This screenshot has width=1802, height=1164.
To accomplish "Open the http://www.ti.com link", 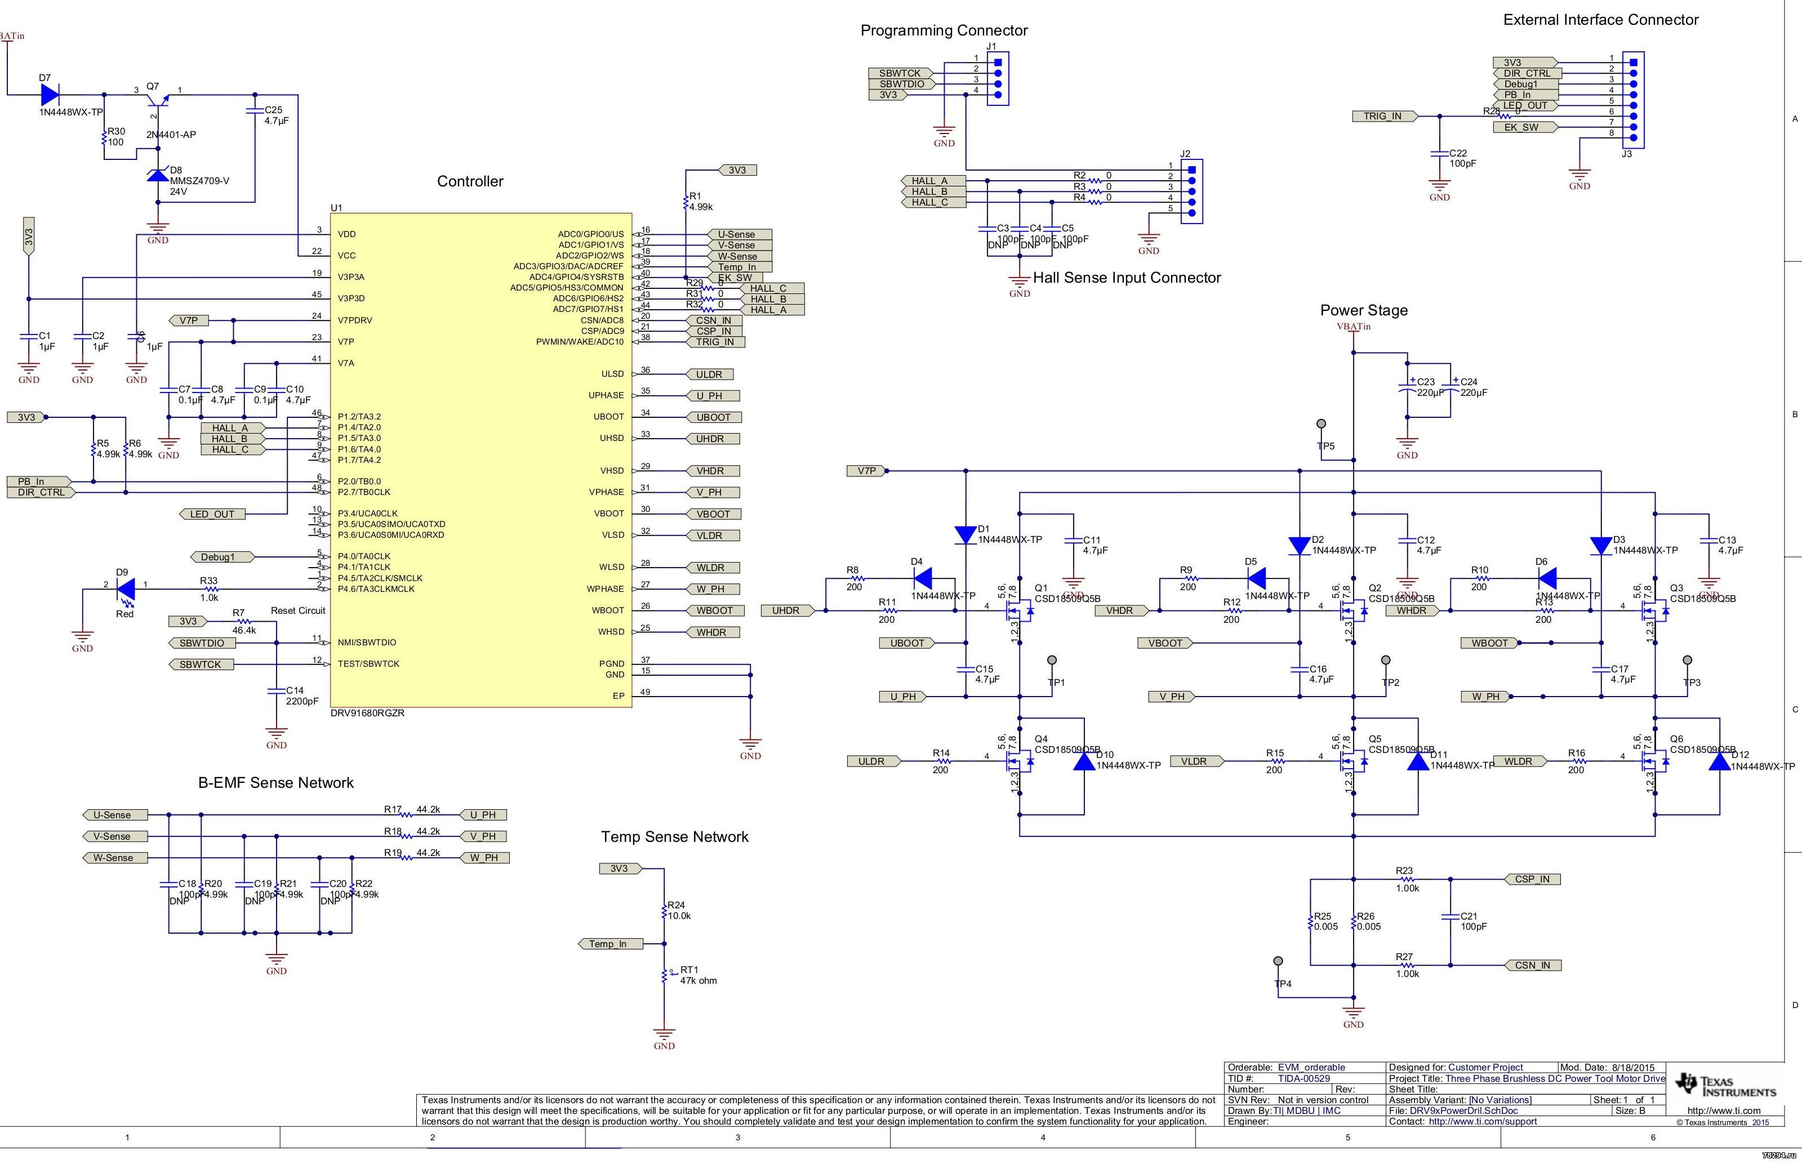I will pyautogui.click(x=1723, y=1111).
